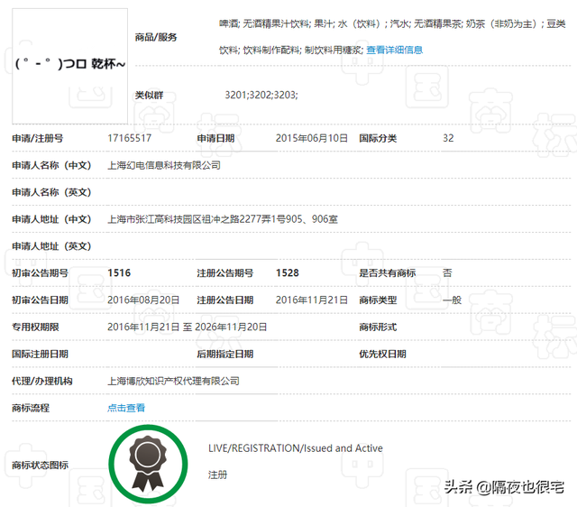Click the 商品/服务 label
The width and height of the screenshot is (577, 507).
pos(156,37)
